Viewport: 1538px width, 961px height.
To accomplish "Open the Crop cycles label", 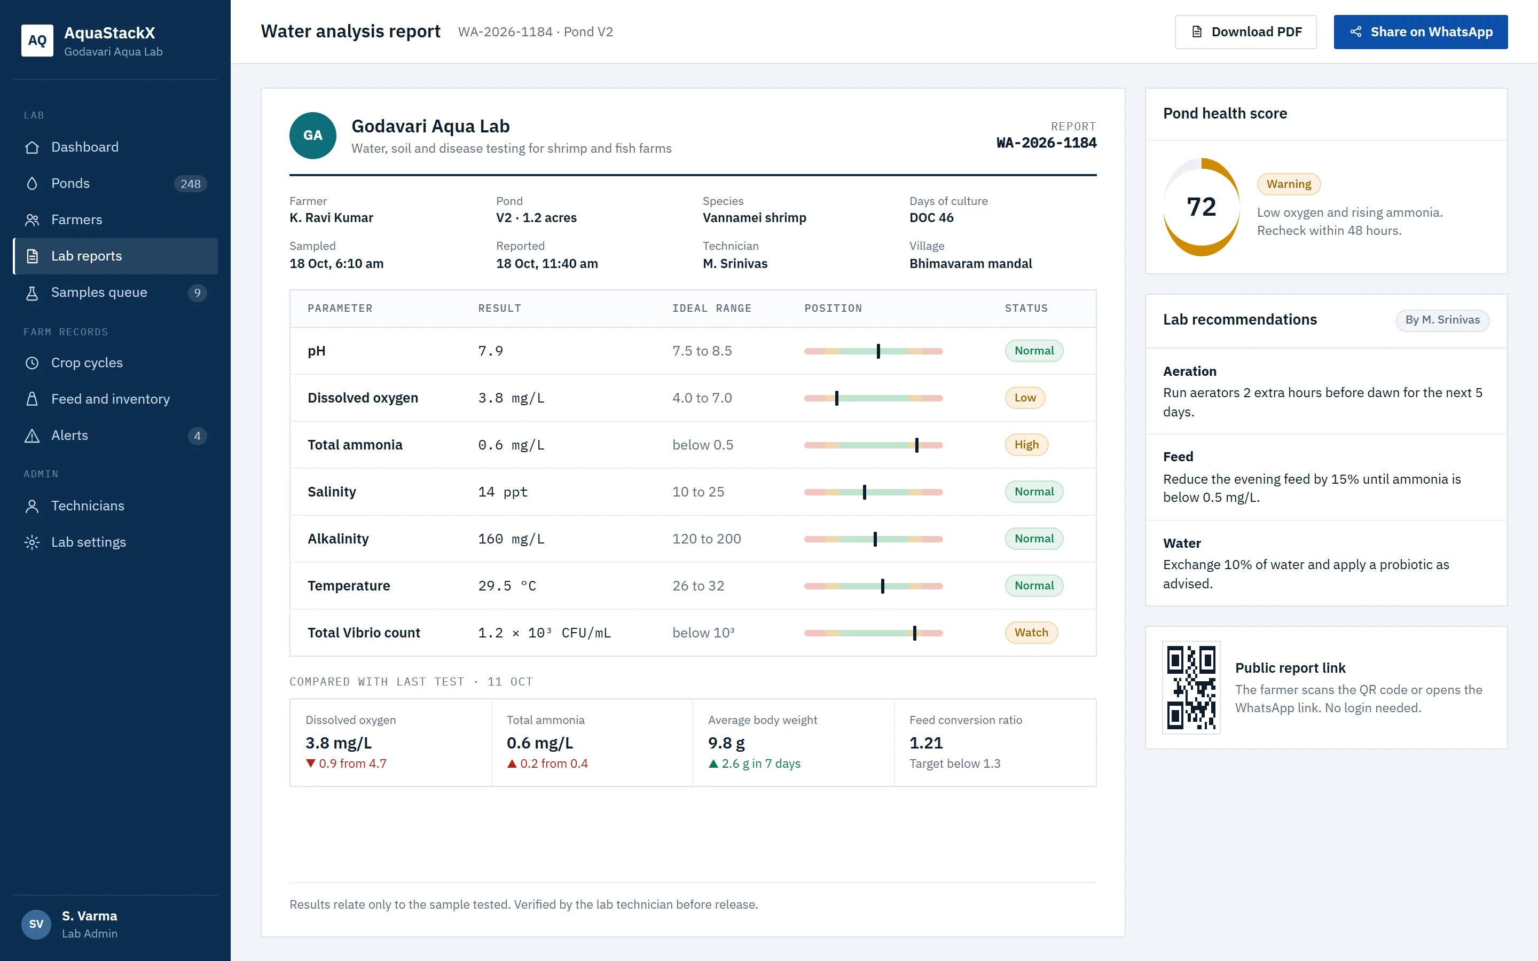I will 87,363.
